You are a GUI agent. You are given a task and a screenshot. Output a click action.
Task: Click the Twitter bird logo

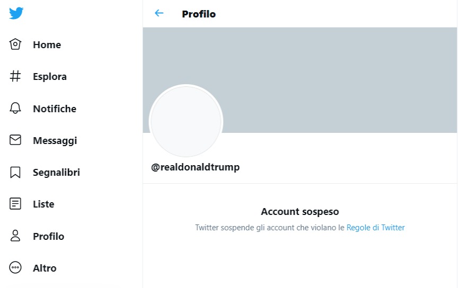coord(16,13)
